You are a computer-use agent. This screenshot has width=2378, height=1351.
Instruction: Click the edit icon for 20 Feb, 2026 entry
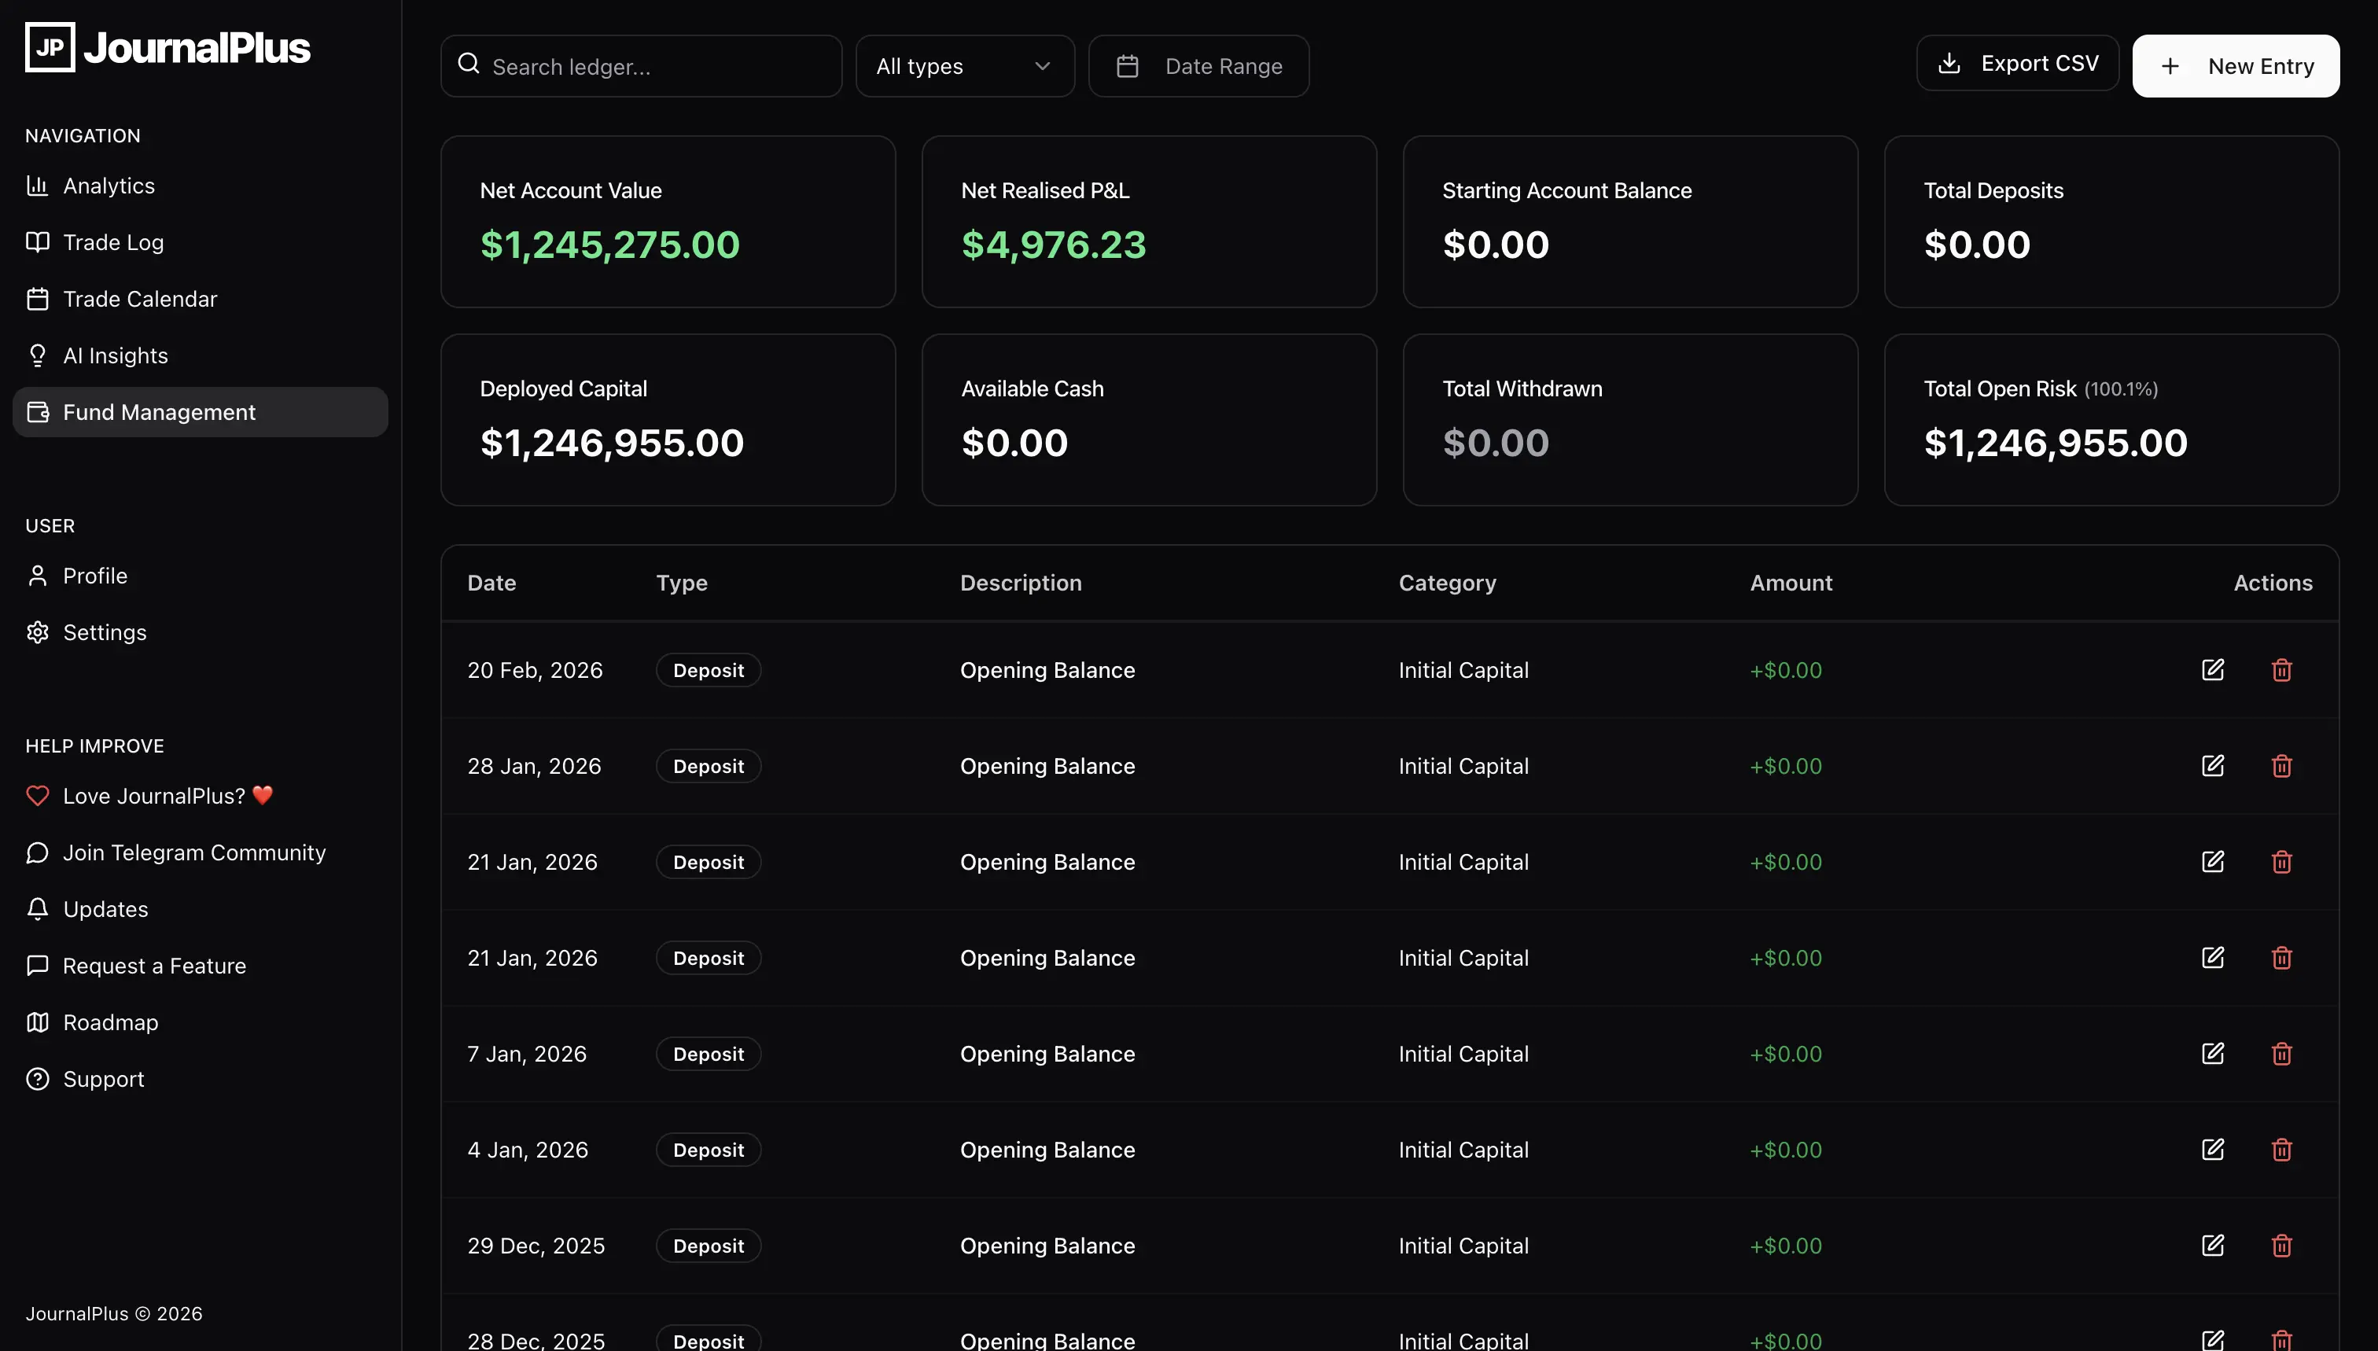coord(2212,669)
